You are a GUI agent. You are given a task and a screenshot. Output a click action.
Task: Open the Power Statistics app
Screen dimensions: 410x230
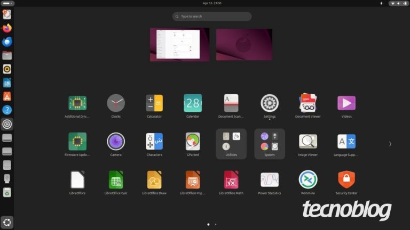(x=270, y=180)
